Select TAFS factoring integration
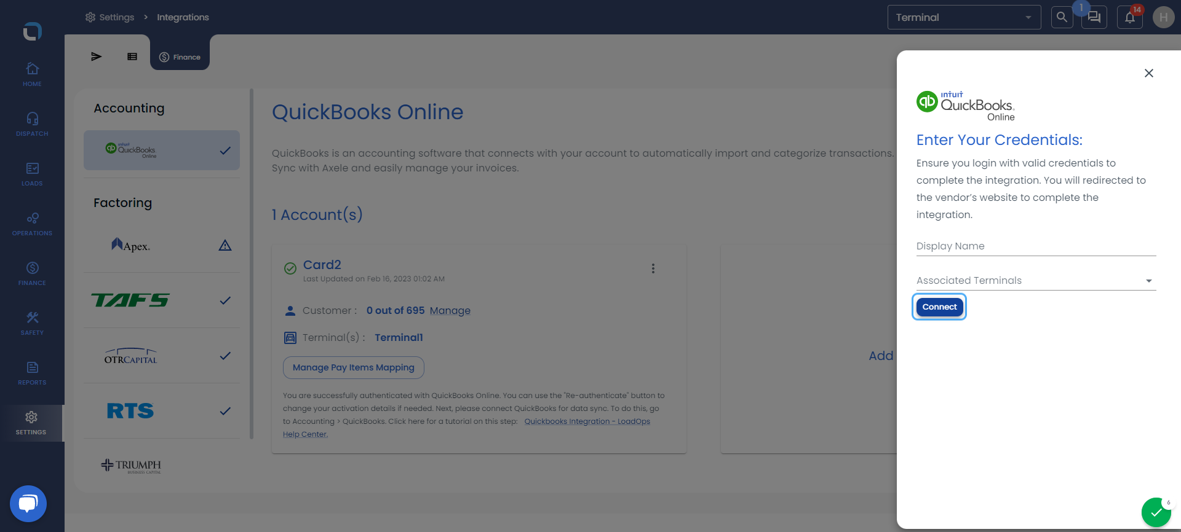1181x532 pixels. point(162,300)
